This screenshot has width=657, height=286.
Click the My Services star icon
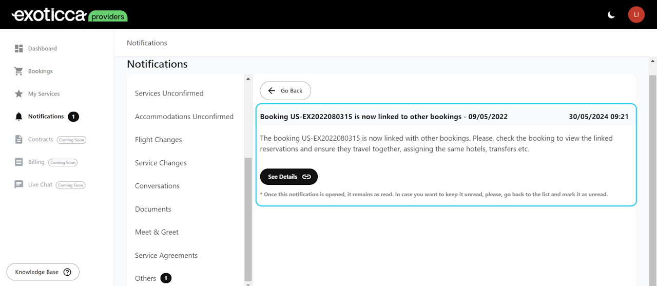click(19, 94)
